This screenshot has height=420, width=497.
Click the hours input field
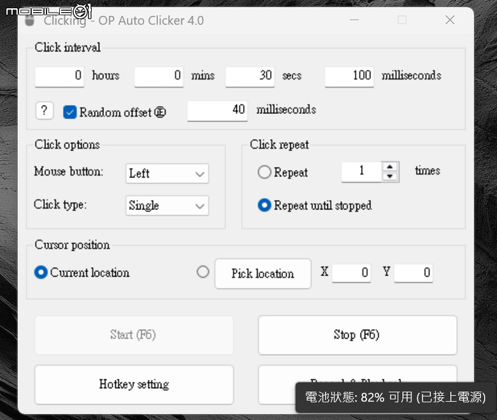[x=60, y=76]
